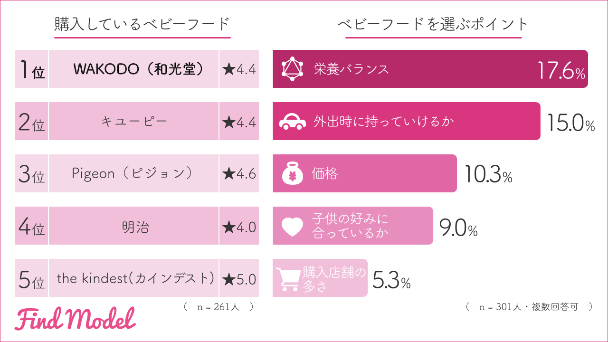
Task: Click the yen money bag icon
Action: [x=292, y=174]
